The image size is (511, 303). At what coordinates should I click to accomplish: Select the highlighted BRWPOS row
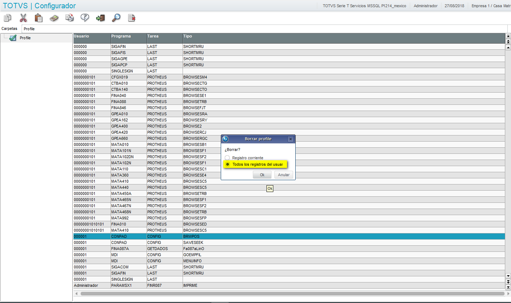pyautogui.click(x=289, y=236)
